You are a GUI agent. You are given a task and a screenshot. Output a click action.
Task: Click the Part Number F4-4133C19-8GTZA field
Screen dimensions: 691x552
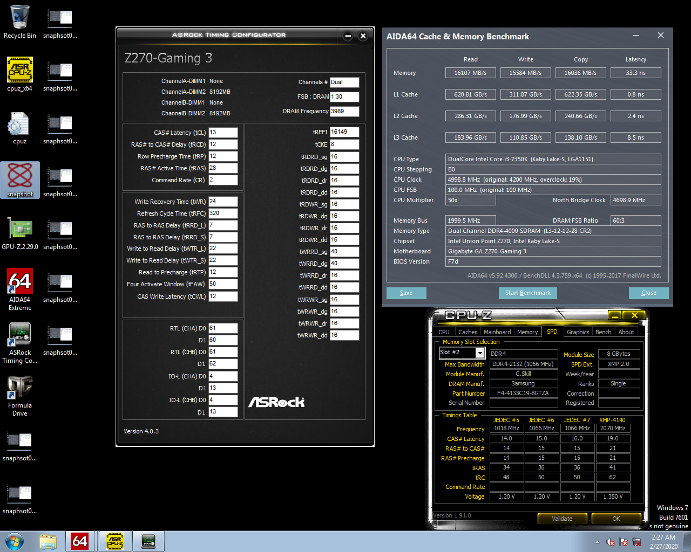pyautogui.click(x=523, y=394)
